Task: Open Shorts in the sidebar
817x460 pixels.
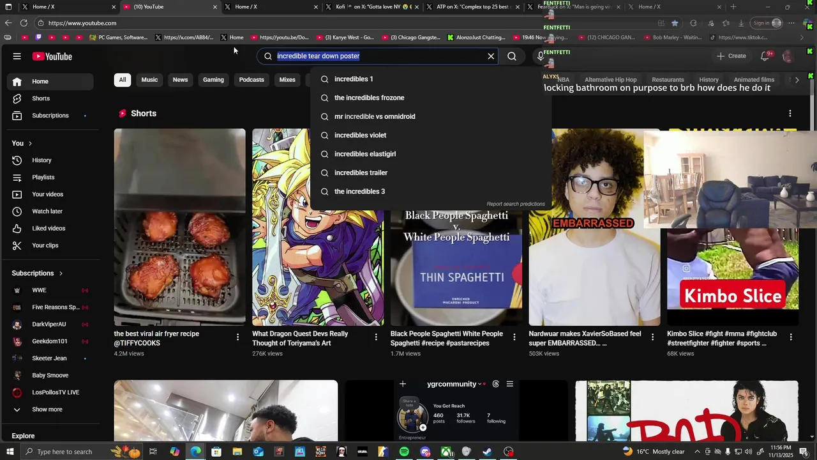Action: [49, 98]
